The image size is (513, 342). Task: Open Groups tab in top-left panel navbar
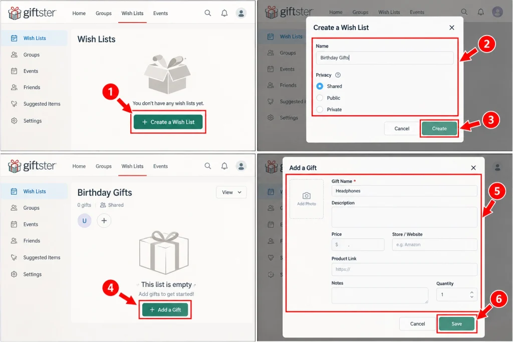tap(104, 14)
